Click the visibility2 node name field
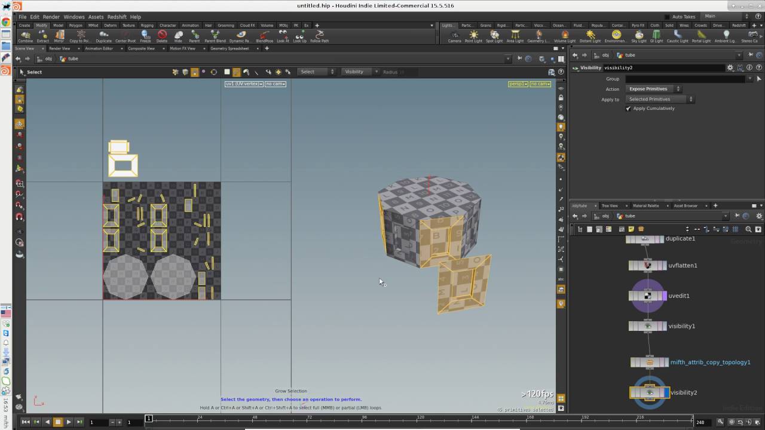This screenshot has width=765, height=430. (663, 68)
